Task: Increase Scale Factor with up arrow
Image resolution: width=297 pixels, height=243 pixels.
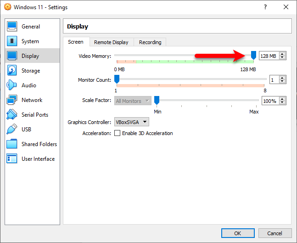Action: pyautogui.click(x=282, y=99)
